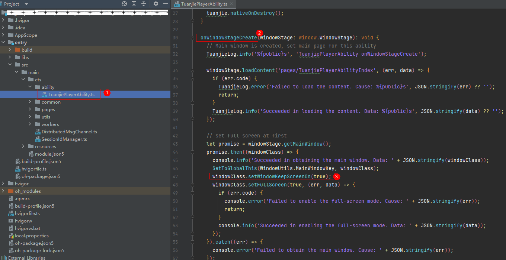Switch to the TuanjiePlayerAbility.ts tab
The height and width of the screenshot is (260, 506).
tap(204, 4)
